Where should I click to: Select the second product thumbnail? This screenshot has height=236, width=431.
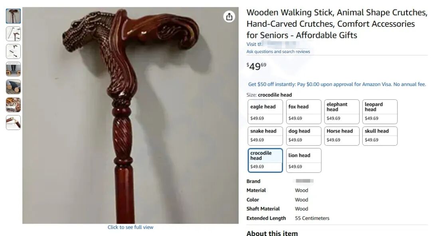13,34
